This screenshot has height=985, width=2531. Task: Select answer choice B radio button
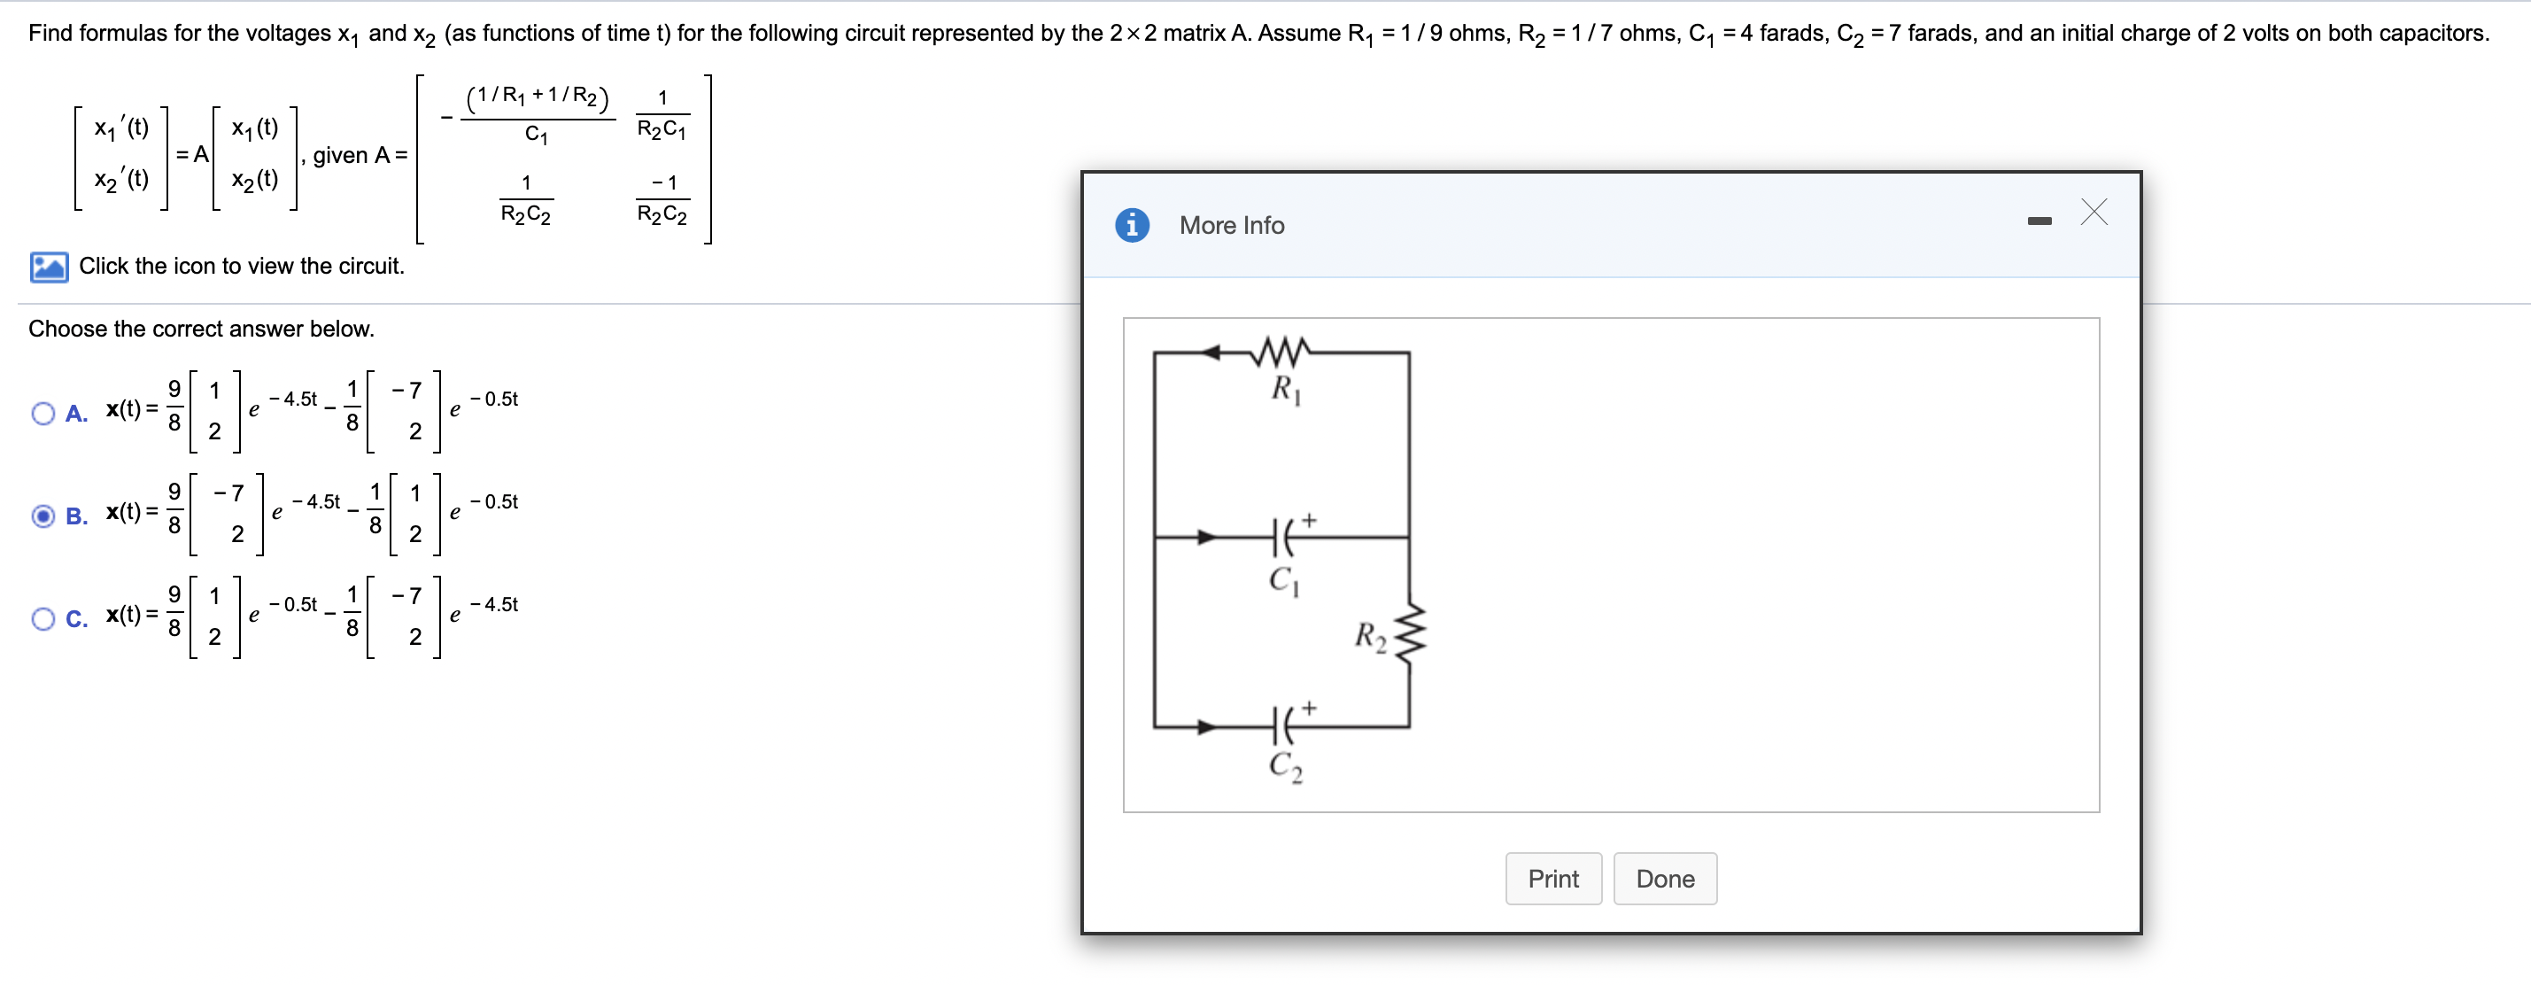coord(43,516)
